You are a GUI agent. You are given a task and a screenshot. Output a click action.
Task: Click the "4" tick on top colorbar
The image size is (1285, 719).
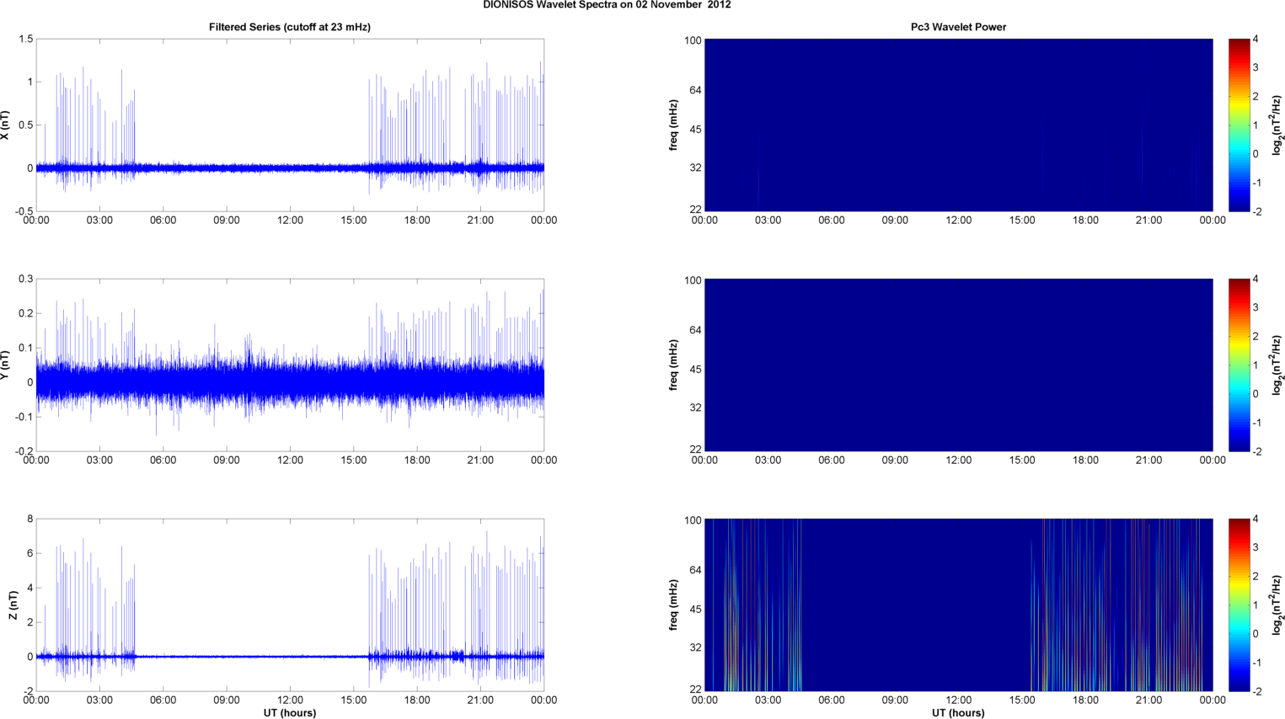point(1256,40)
